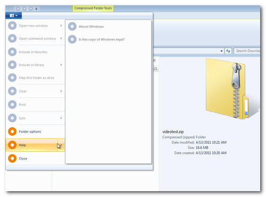Click the highlighted Help menu item

point(35,145)
